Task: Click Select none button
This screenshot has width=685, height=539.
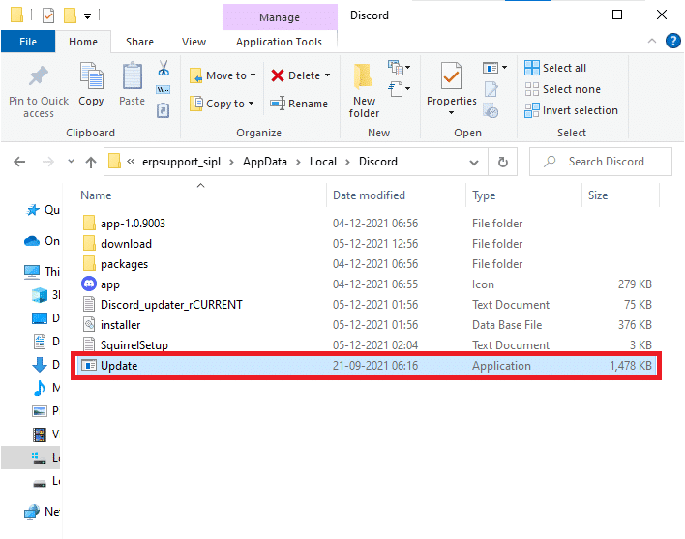Action: pyautogui.click(x=563, y=89)
